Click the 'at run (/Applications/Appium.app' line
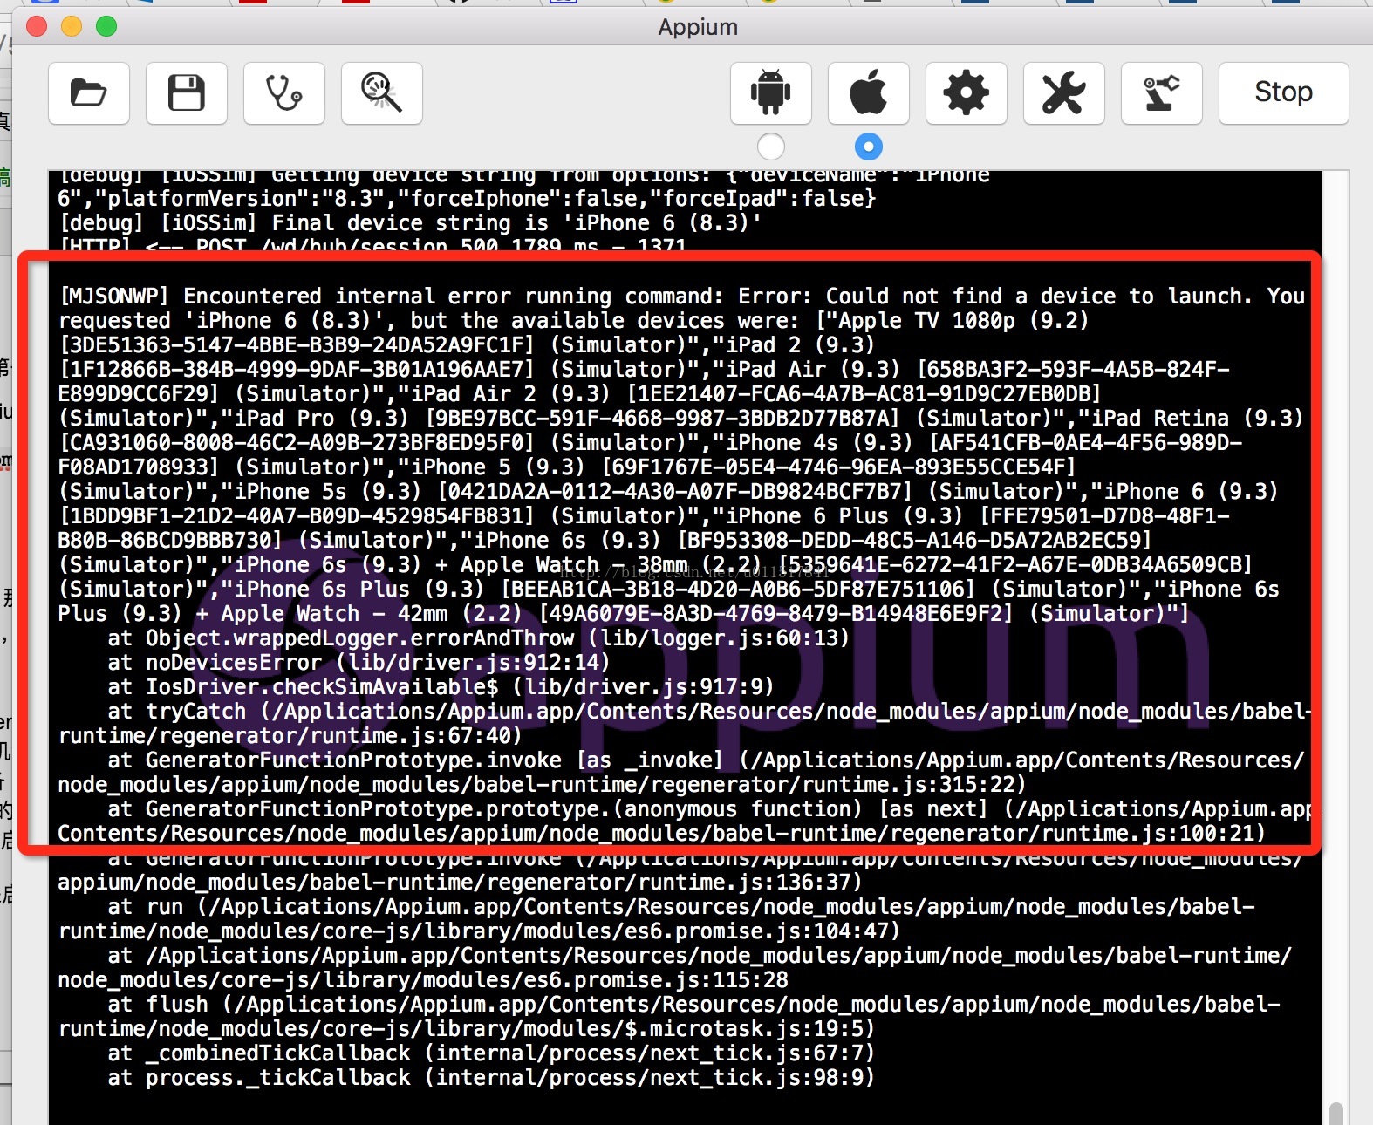 tap(681, 907)
